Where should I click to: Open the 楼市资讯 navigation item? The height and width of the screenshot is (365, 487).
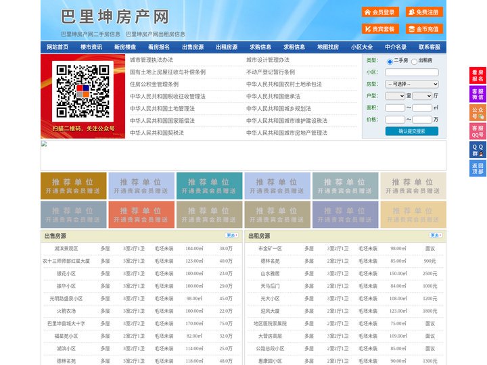tap(91, 47)
